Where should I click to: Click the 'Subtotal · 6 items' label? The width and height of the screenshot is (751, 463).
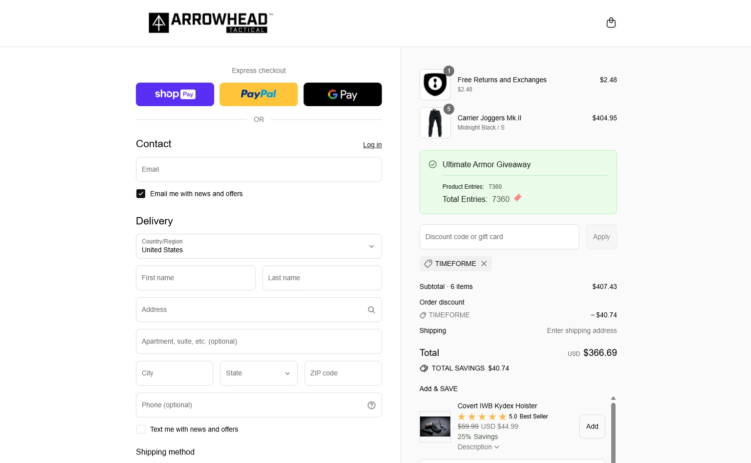(x=446, y=287)
